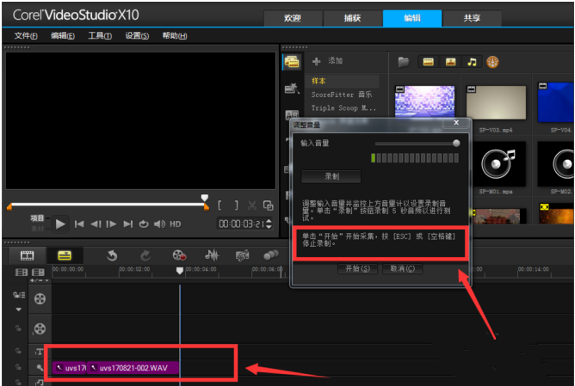Switch to Timeline view
Screen dimensions: 575x386
(65, 255)
